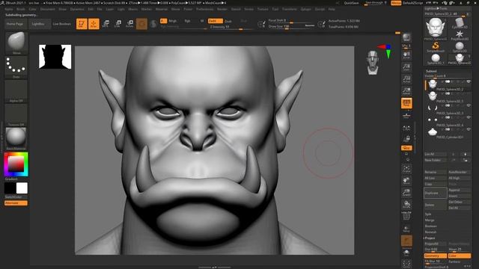Open the current brush thumbnail
479x269 pixels.
[16, 43]
